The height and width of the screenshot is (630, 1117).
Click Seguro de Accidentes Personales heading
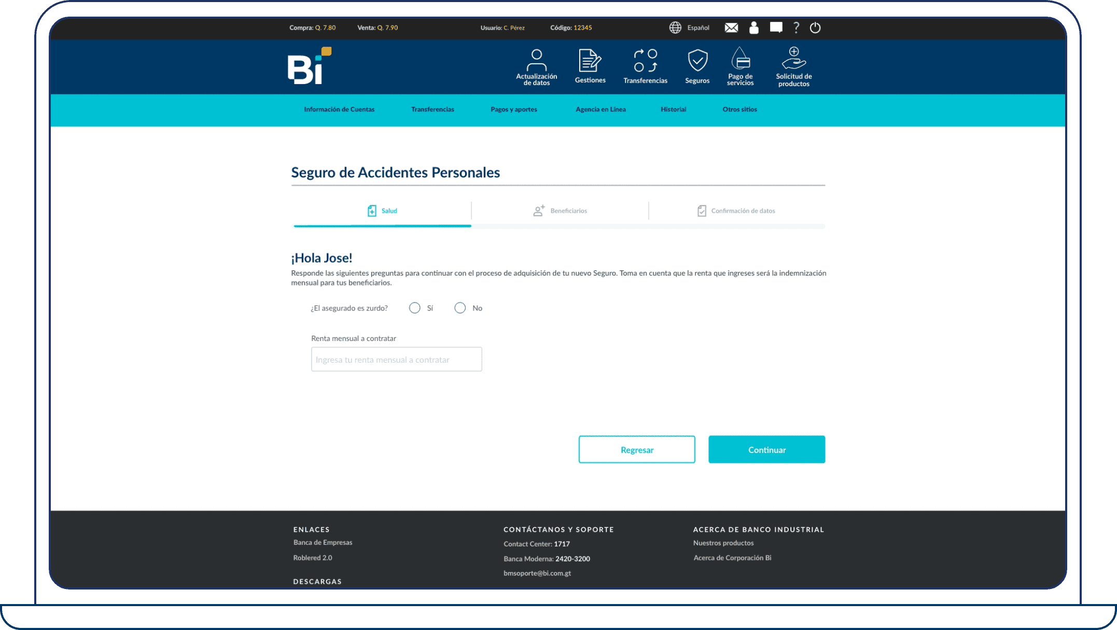click(395, 172)
